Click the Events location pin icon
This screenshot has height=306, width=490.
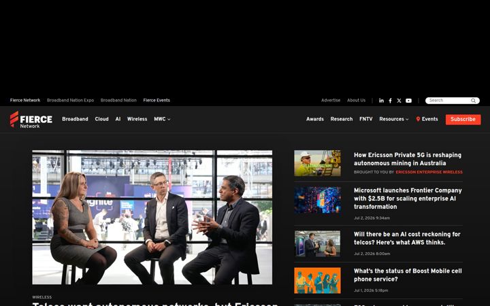(418, 119)
